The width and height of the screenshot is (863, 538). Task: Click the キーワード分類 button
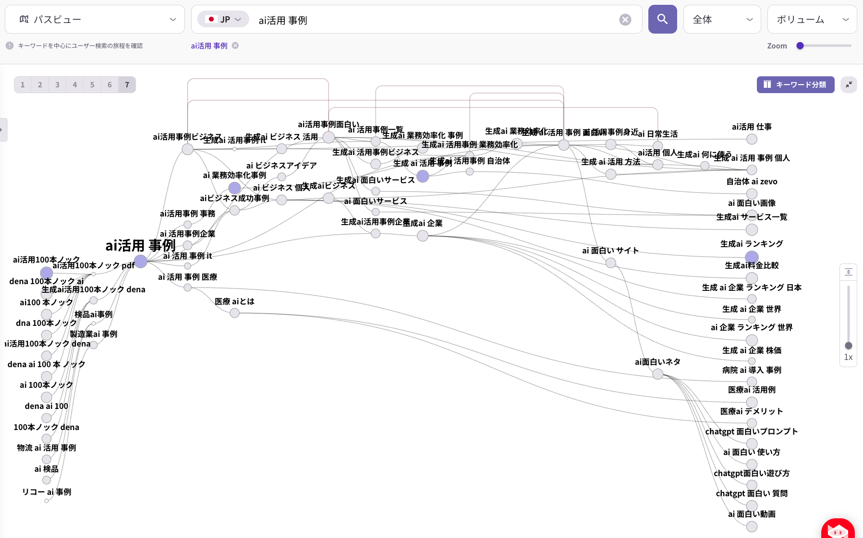(x=795, y=84)
